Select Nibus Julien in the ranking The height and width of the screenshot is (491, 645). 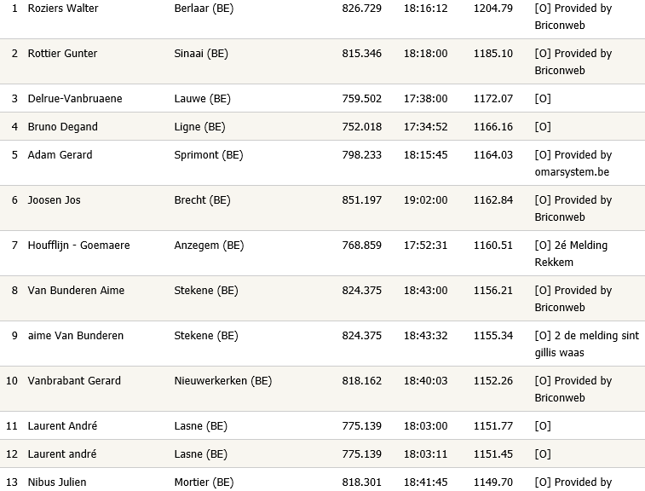coord(57,482)
